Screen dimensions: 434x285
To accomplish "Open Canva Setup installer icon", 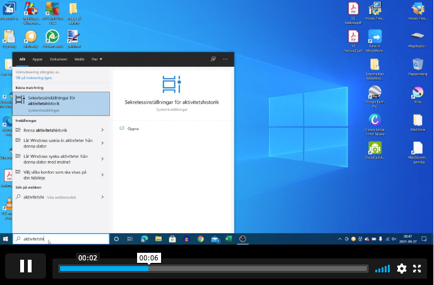I will tap(375, 122).
